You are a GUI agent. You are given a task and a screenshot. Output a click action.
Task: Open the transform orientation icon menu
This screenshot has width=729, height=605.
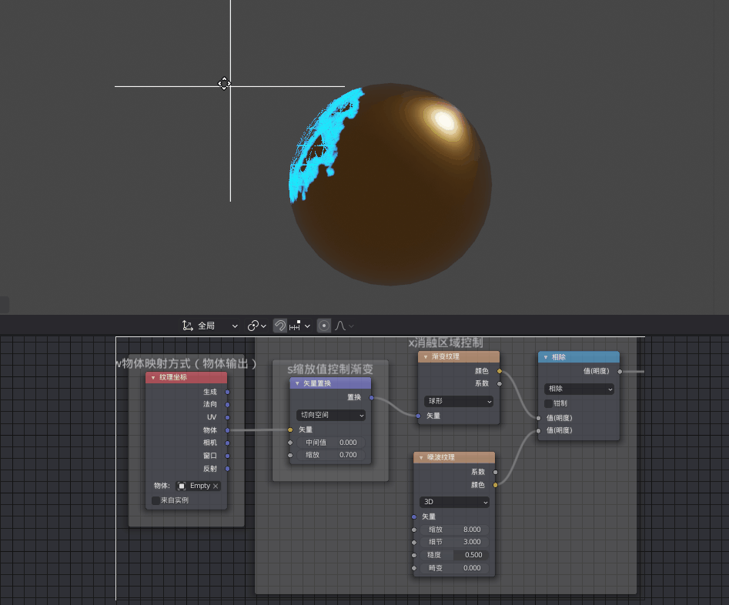tap(187, 326)
